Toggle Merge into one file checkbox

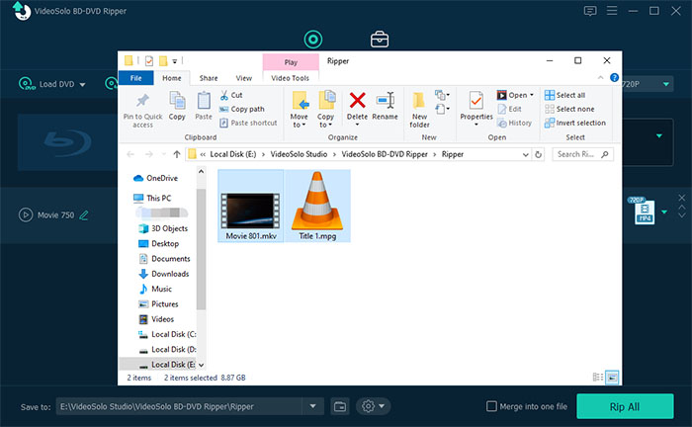click(491, 406)
